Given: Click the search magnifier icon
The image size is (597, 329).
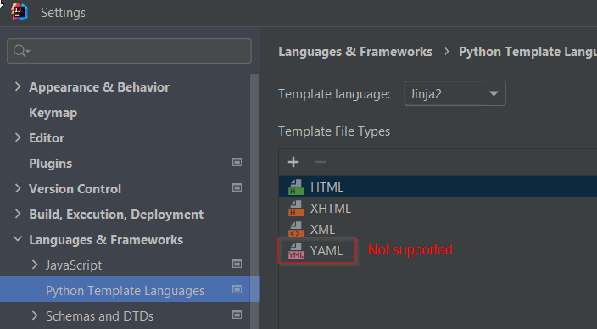Looking at the screenshot, I should pyautogui.click(x=20, y=50).
